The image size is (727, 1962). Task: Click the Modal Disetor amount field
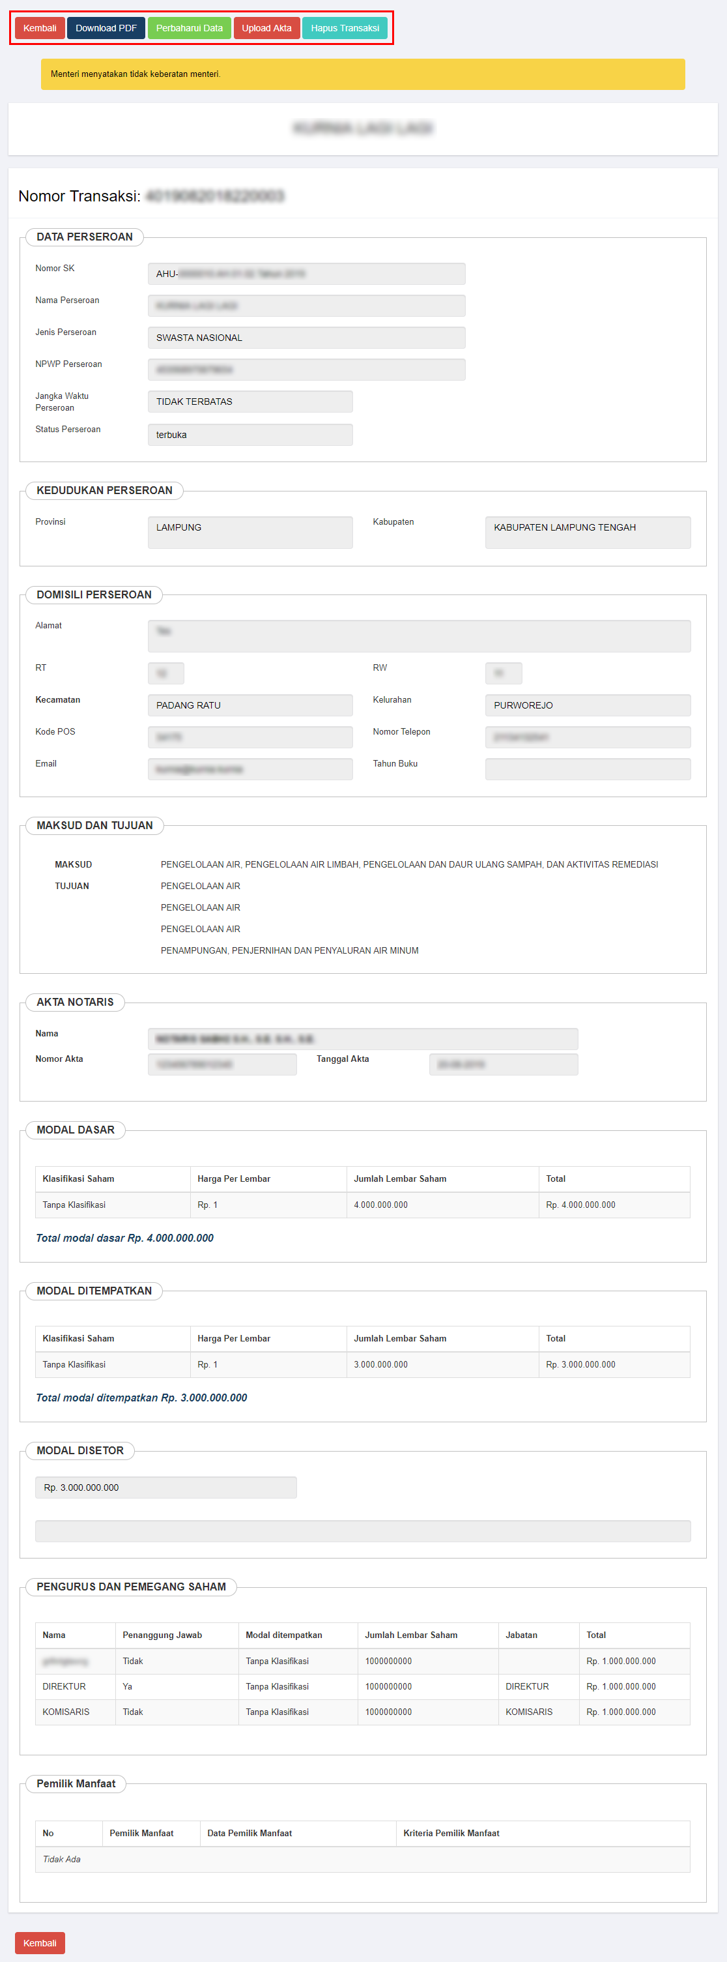pyautogui.click(x=165, y=1487)
